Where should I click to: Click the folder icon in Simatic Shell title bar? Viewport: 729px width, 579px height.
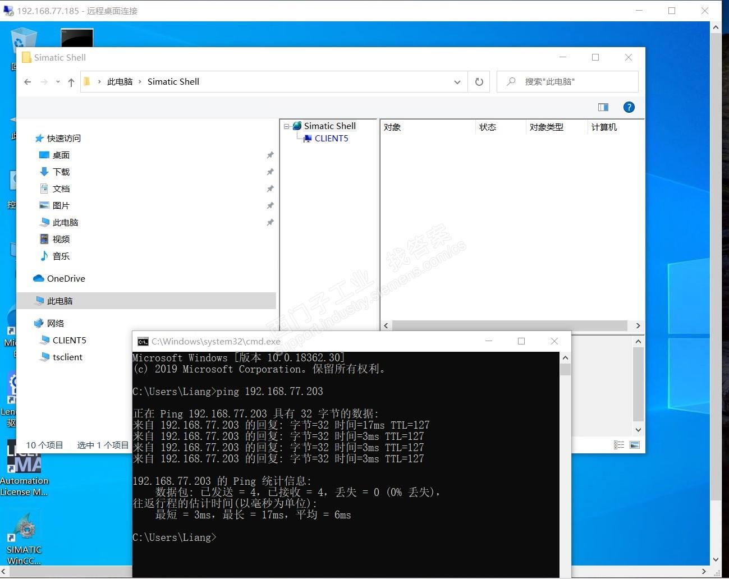pos(26,57)
